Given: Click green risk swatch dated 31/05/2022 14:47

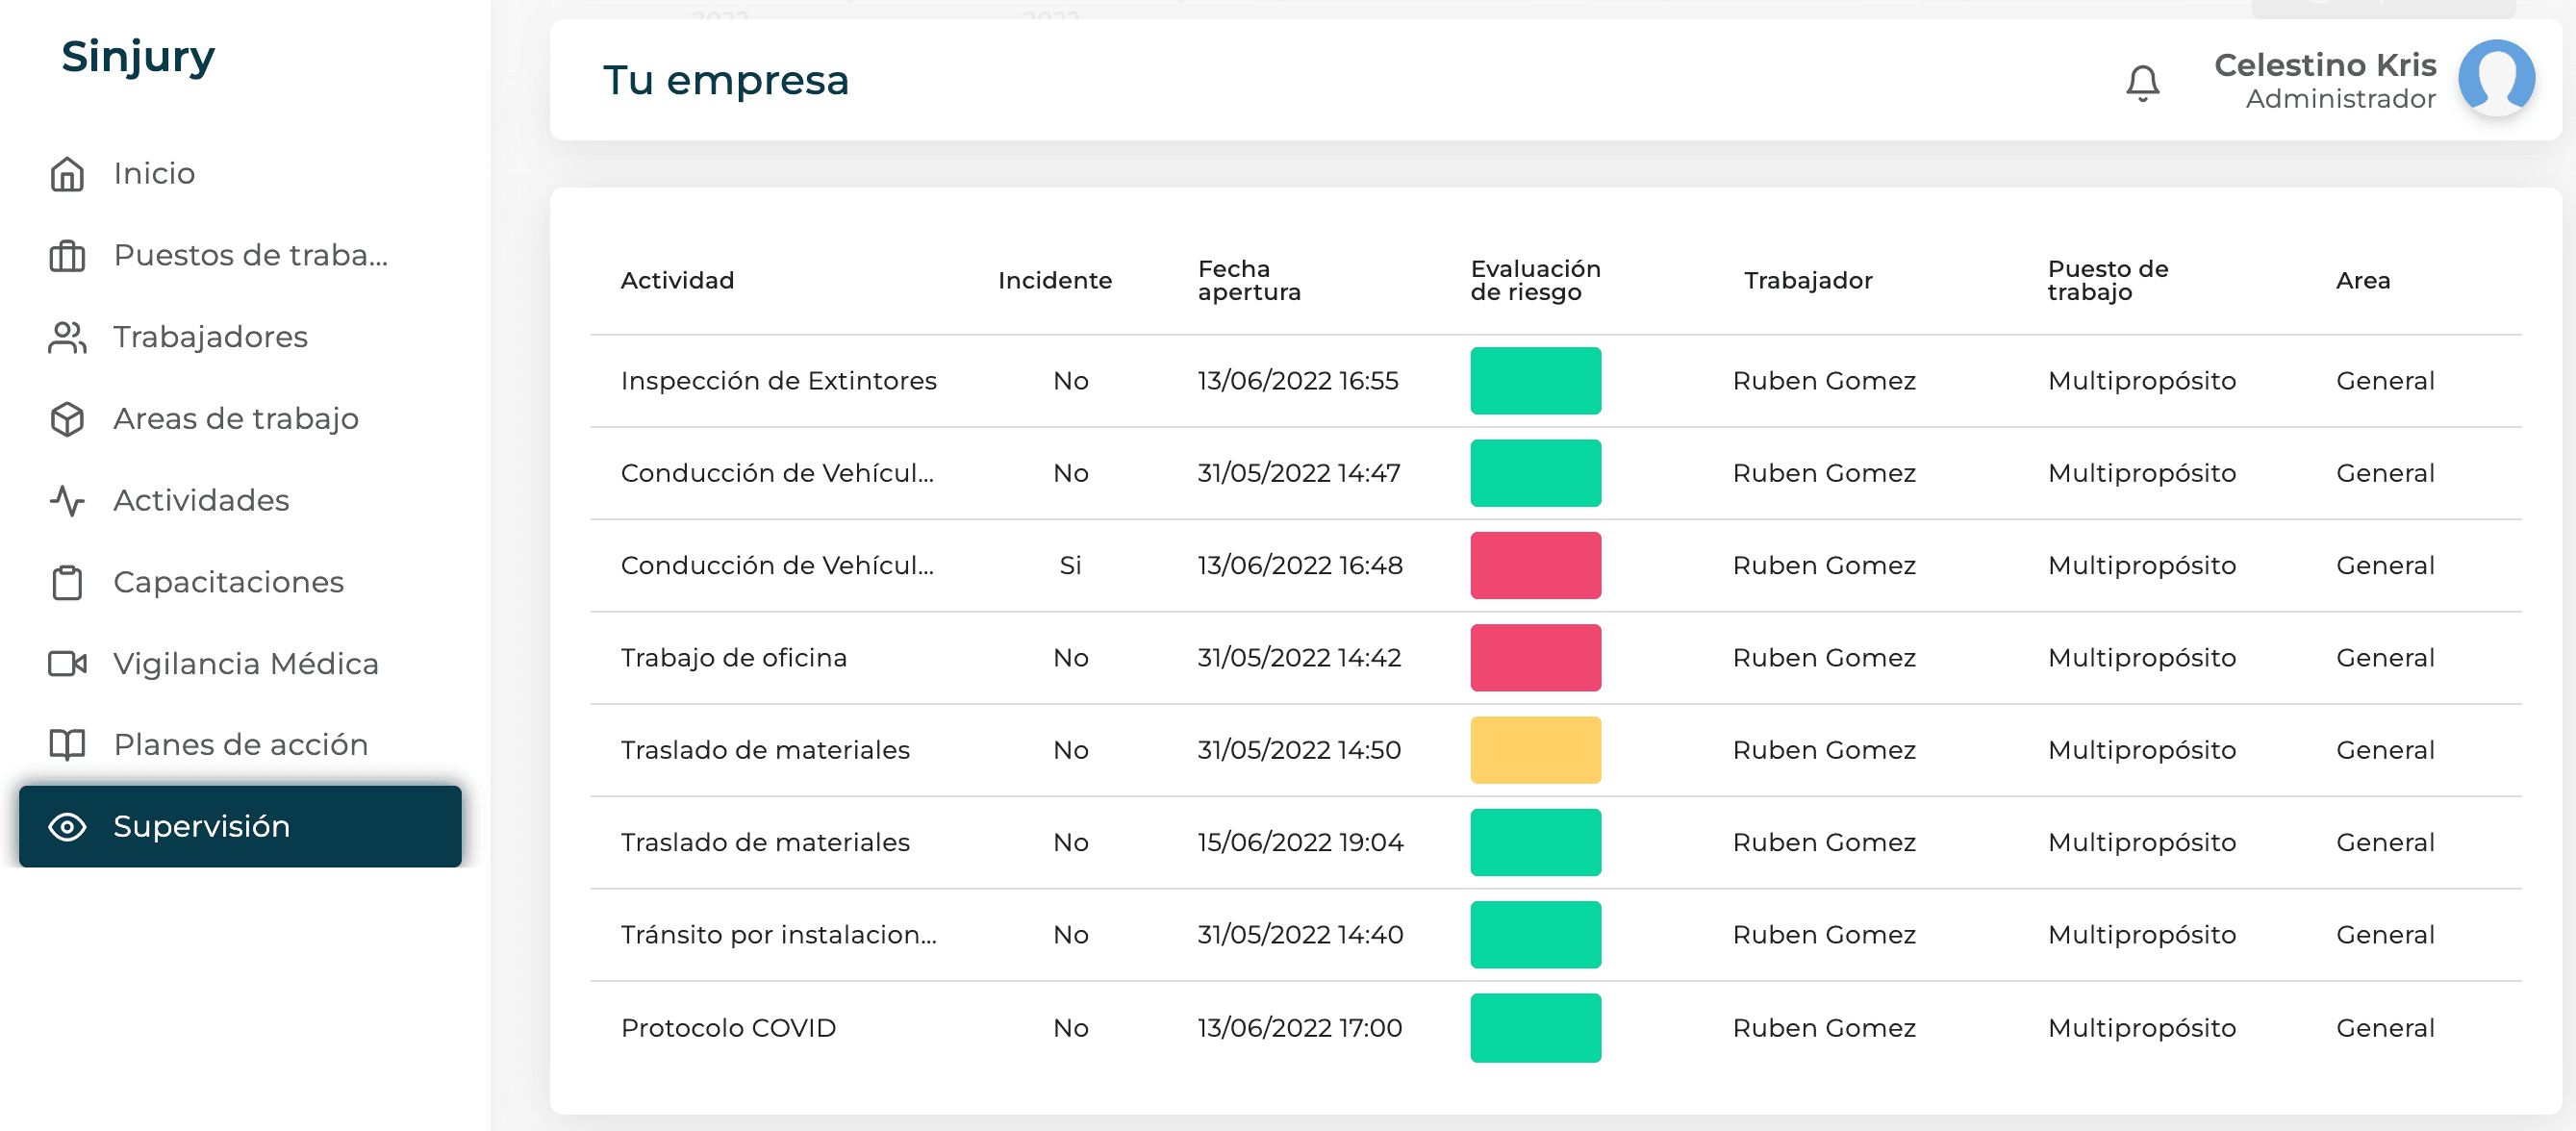Looking at the screenshot, I should point(1535,473).
